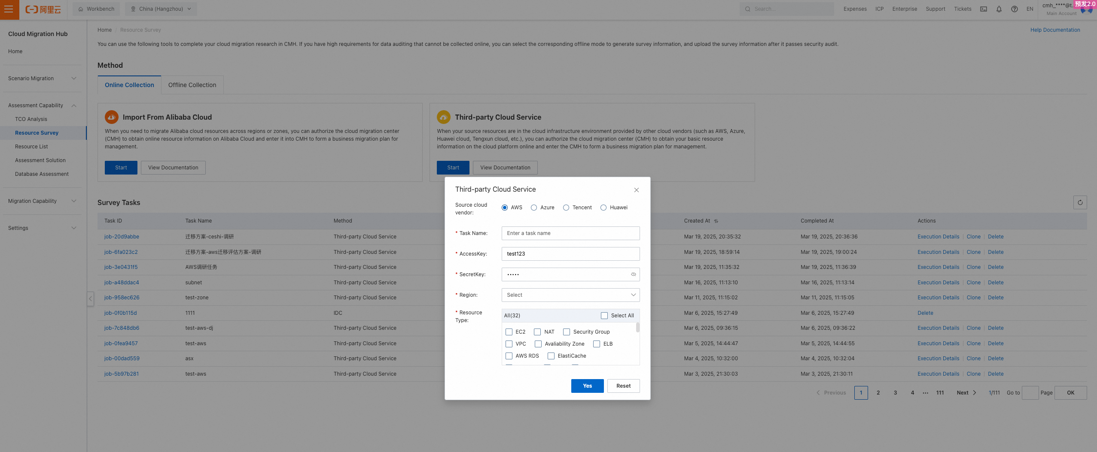This screenshot has width=1097, height=452.
Task: Click the Reset button in dialog
Action: tap(623, 386)
